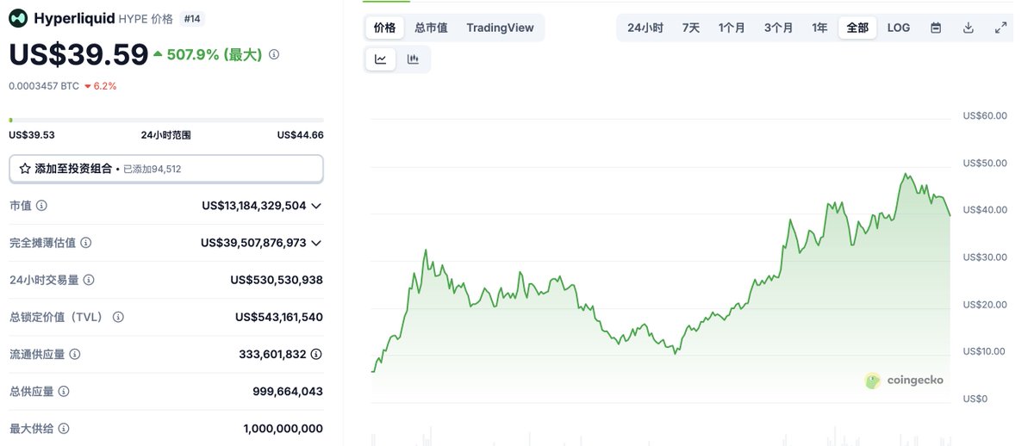Download chart data icon

[969, 28]
